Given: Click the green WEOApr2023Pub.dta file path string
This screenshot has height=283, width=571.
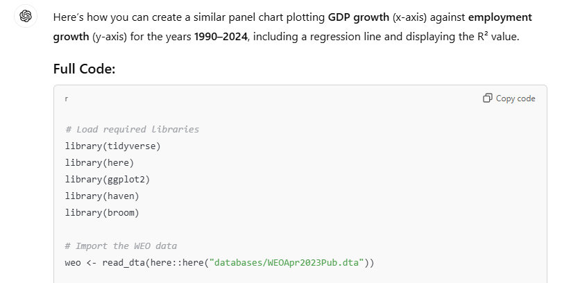Looking at the screenshot, I should click(x=287, y=263).
